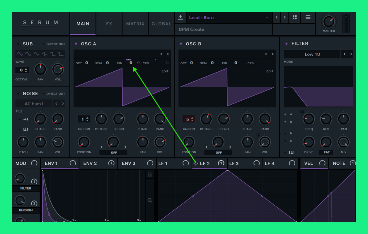
Task: Open the MATRIX tab
Action: point(135,24)
